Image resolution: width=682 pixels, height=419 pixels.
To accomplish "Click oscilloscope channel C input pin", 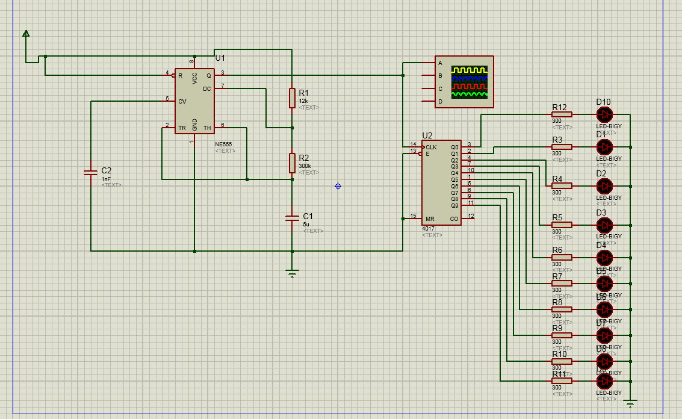I will pyautogui.click(x=429, y=88).
